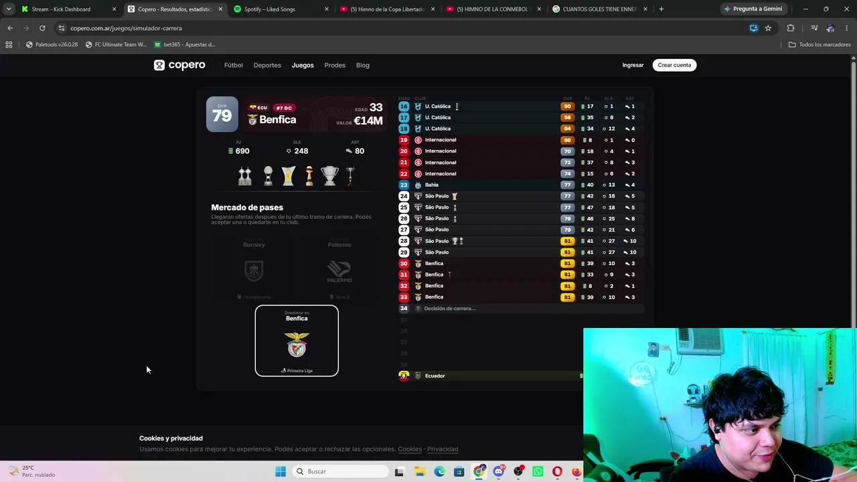Choose the Quedarse en Benfica card
The width and height of the screenshot is (857, 482).
pos(297,341)
